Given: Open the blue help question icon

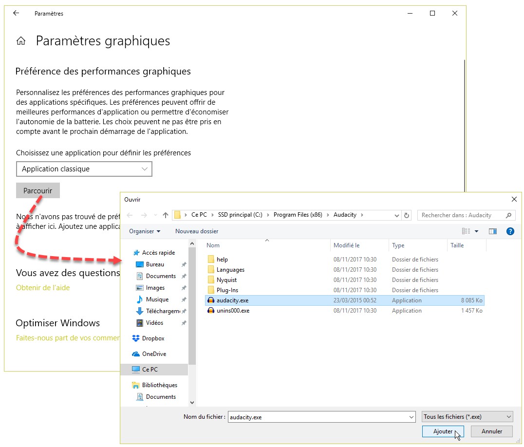Looking at the screenshot, I should (510, 231).
